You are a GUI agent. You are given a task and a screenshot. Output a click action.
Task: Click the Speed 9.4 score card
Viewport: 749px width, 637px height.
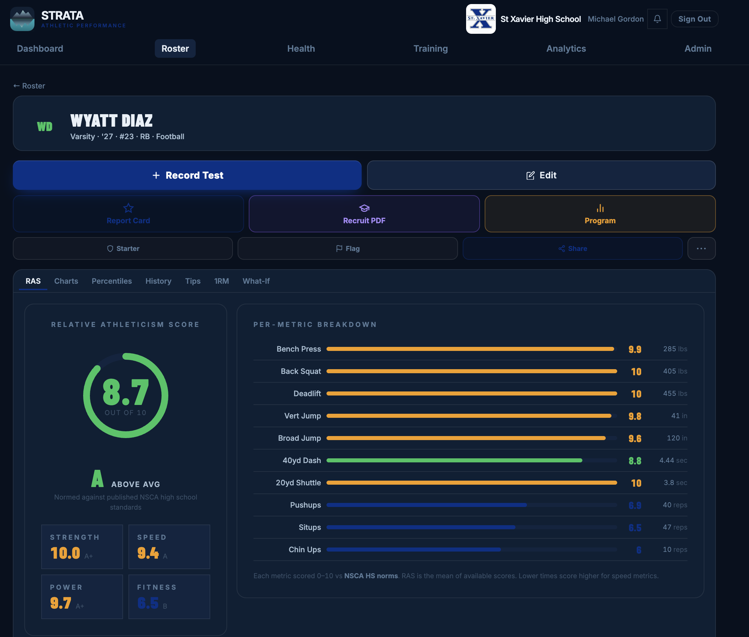tap(169, 547)
